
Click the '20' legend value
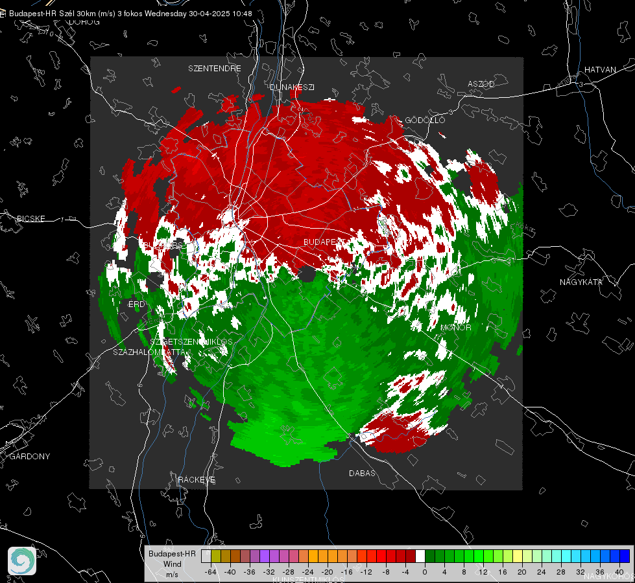(522, 572)
